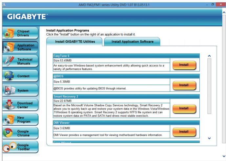
Task: Install Smart Recovery 2
Action: [x=184, y=109]
